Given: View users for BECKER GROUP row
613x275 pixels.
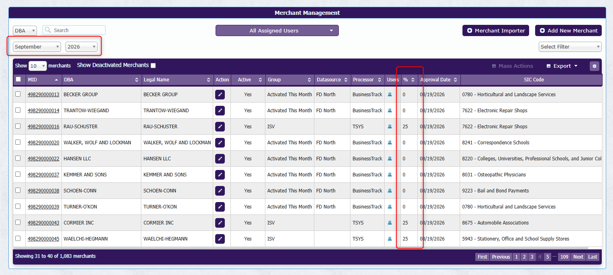Looking at the screenshot, I should (389, 95).
